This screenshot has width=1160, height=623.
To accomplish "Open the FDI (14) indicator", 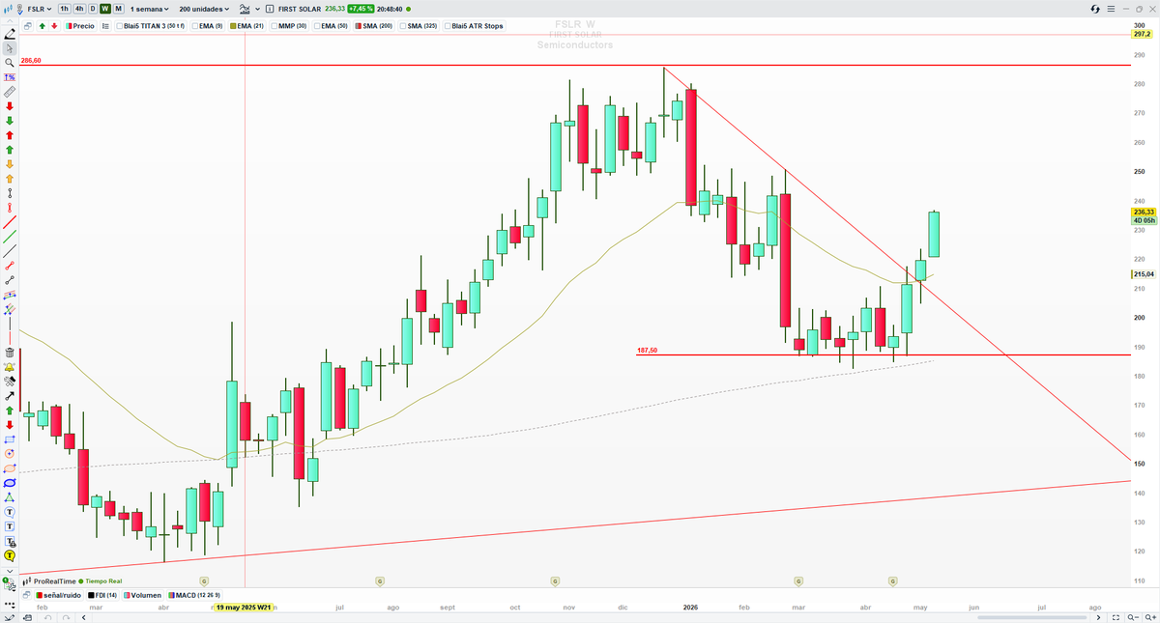I will (101, 595).
